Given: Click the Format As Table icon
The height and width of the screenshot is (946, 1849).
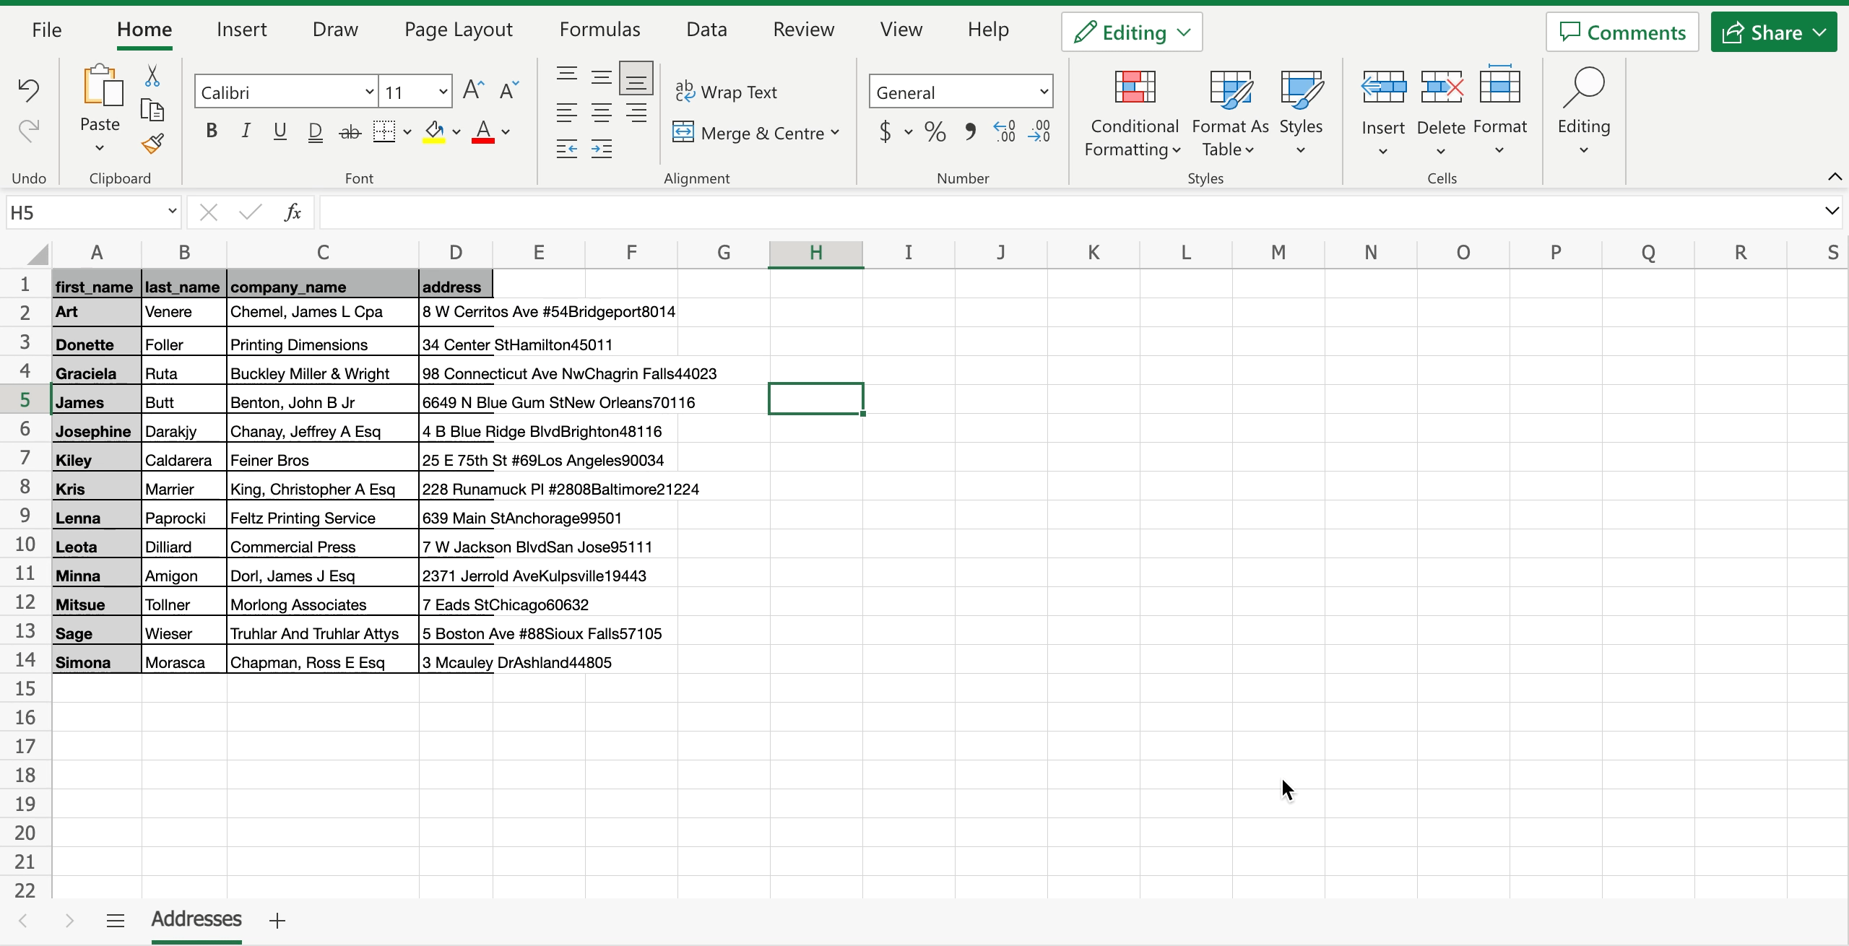Looking at the screenshot, I should [1229, 108].
